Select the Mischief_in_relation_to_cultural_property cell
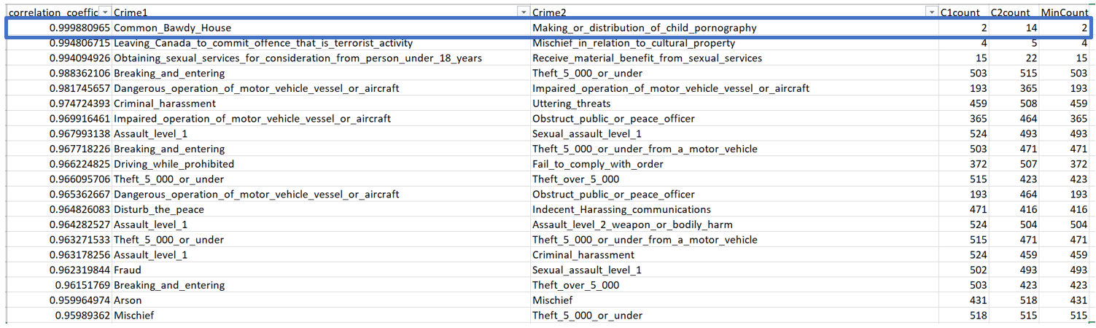The width and height of the screenshot is (1096, 328). coord(634,44)
